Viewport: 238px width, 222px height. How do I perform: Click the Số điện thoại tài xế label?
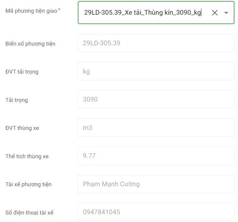pos(29,213)
